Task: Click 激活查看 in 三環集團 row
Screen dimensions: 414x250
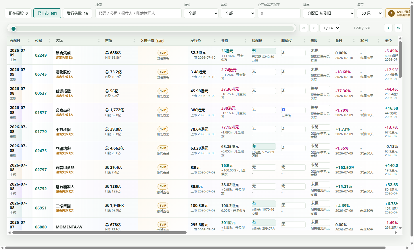Action: [163, 211]
